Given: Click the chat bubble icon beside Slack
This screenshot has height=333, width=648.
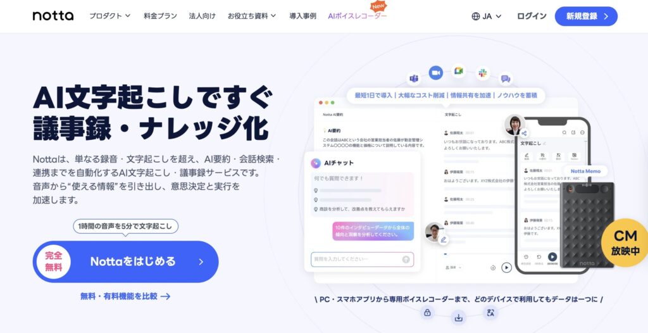Looking at the screenshot, I should [x=505, y=78].
